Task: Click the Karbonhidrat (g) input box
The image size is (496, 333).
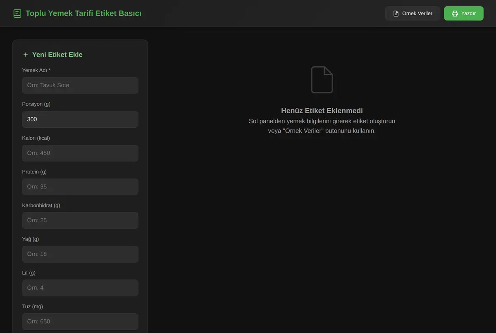Action: coord(80,220)
